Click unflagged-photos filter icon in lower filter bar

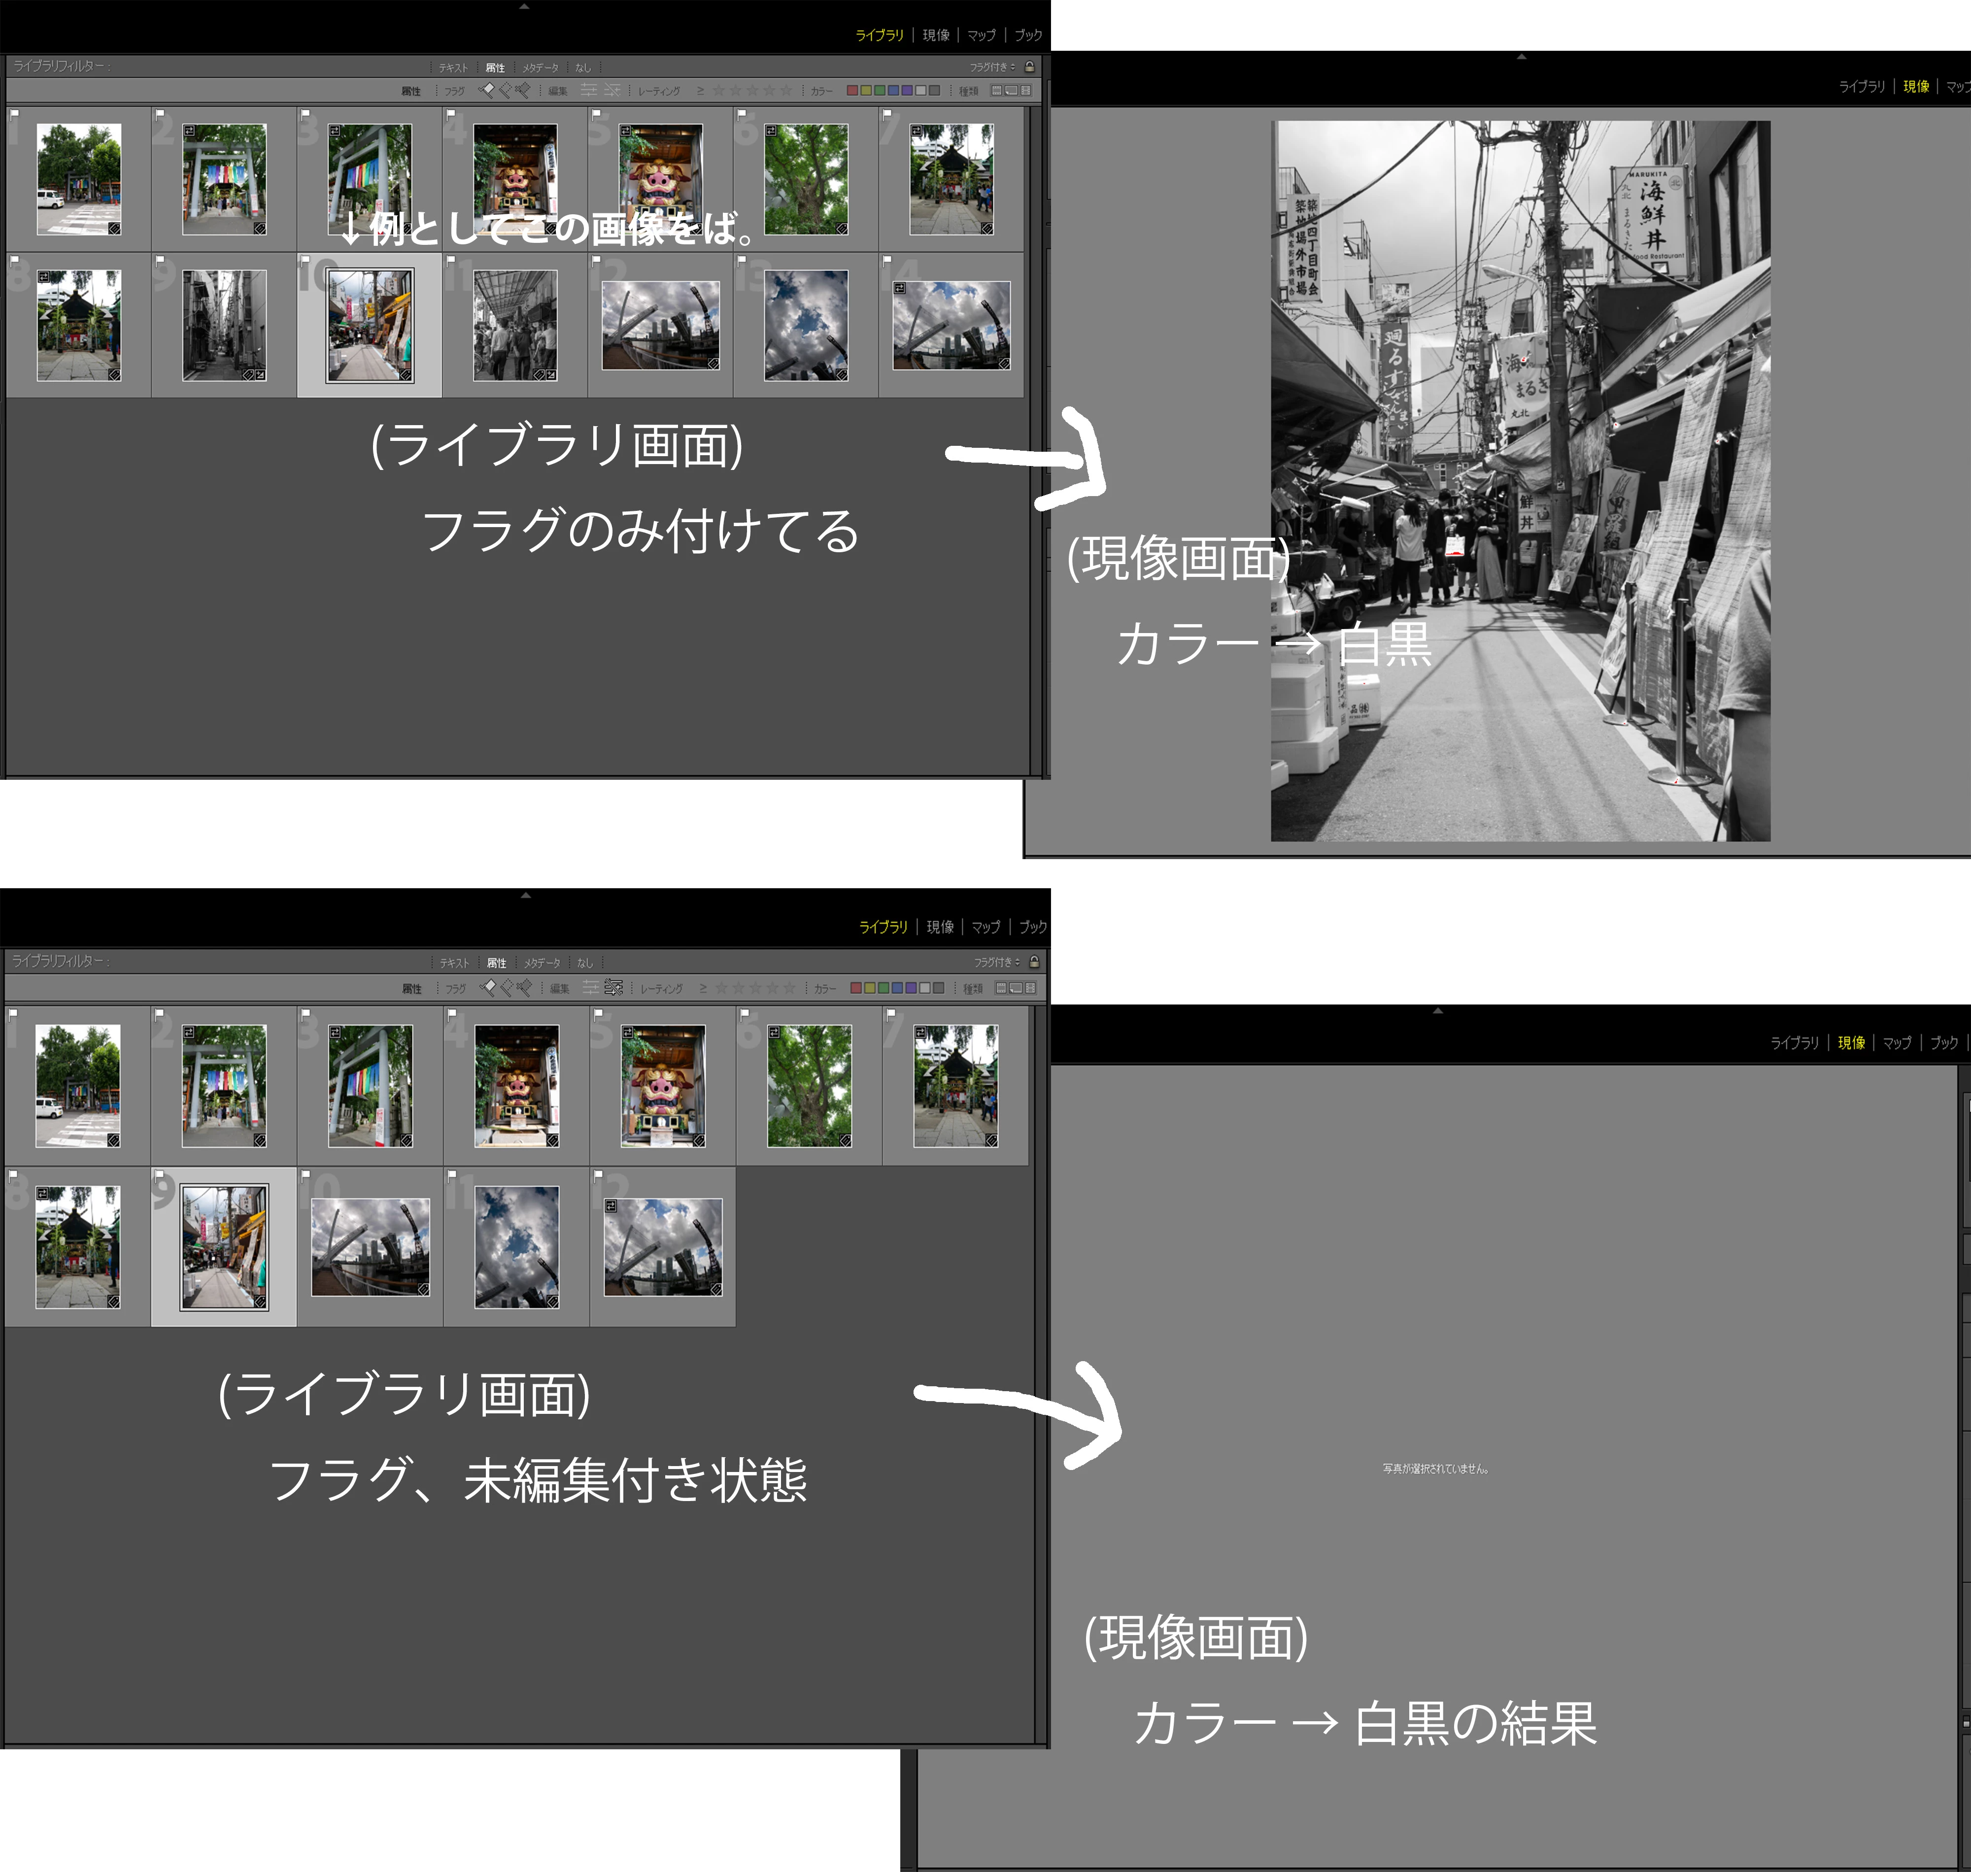tap(507, 988)
